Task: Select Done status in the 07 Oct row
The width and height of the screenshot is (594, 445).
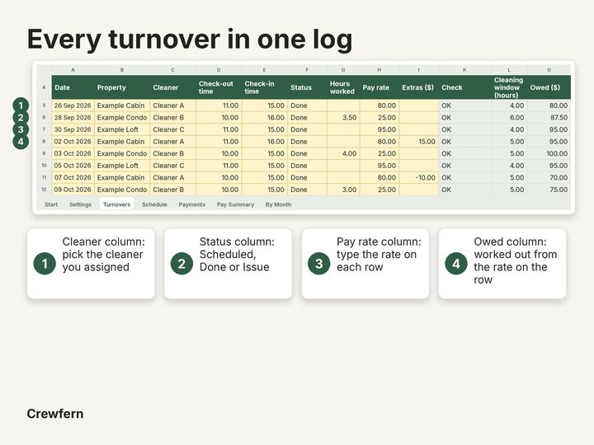Action: coord(307,177)
